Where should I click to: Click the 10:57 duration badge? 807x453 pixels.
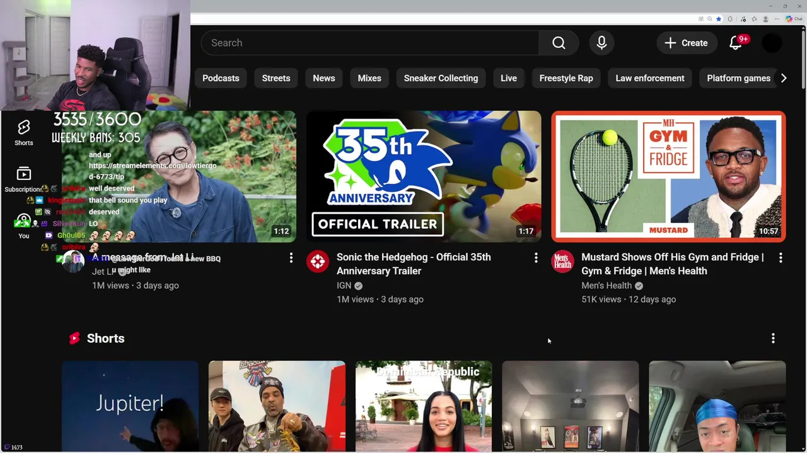[x=769, y=231]
